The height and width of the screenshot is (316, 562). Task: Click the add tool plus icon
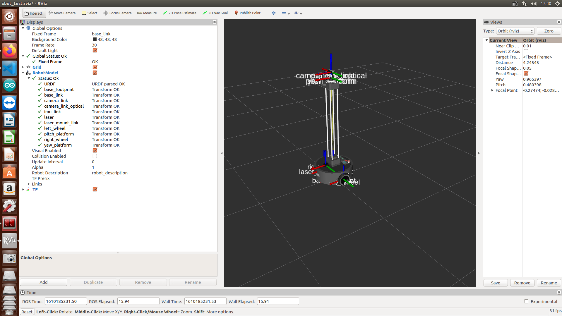tap(273, 13)
